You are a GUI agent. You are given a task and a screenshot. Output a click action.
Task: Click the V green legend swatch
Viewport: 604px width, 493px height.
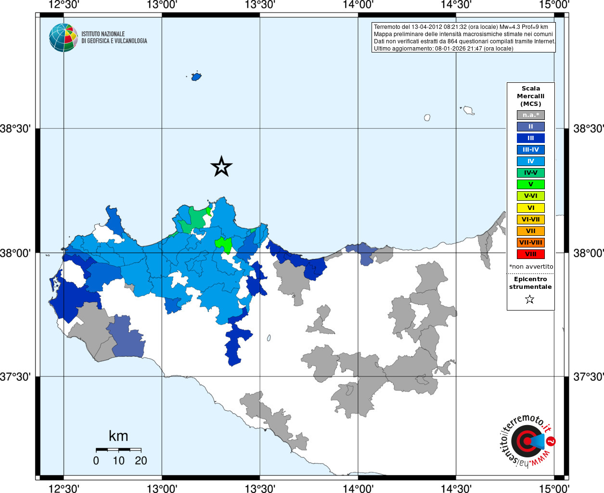[x=531, y=184]
